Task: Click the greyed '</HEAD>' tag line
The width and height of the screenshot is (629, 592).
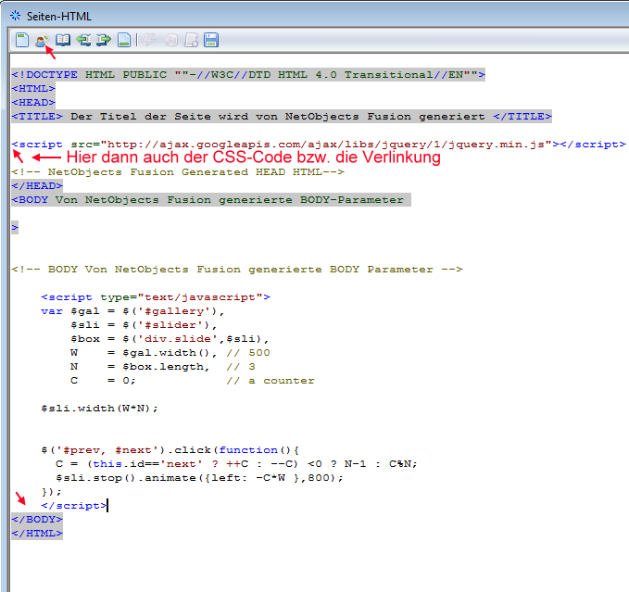Action: [37, 185]
